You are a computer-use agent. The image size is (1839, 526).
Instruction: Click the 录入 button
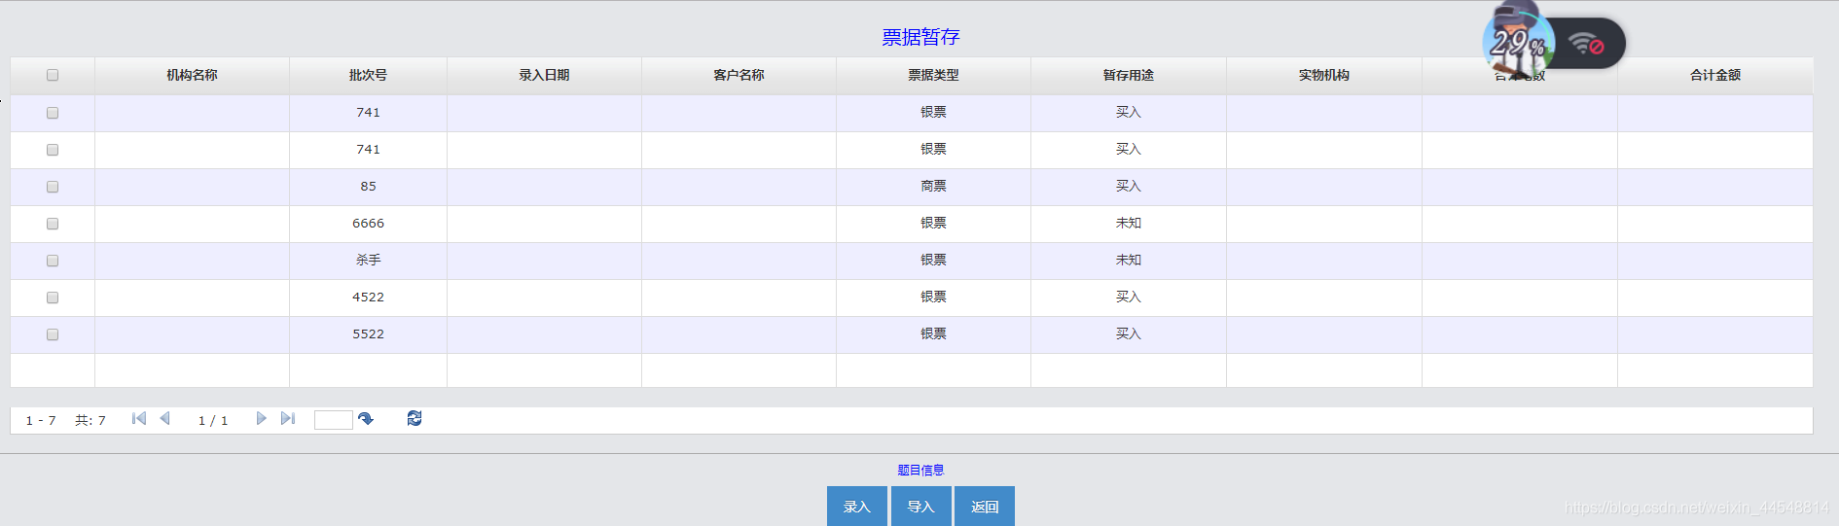(x=857, y=507)
